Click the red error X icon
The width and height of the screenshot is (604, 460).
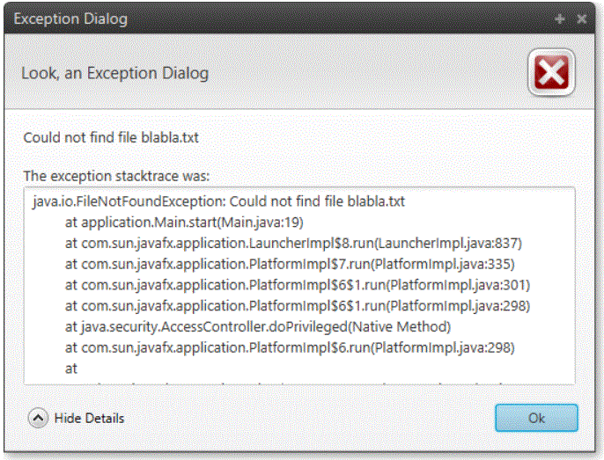(551, 72)
